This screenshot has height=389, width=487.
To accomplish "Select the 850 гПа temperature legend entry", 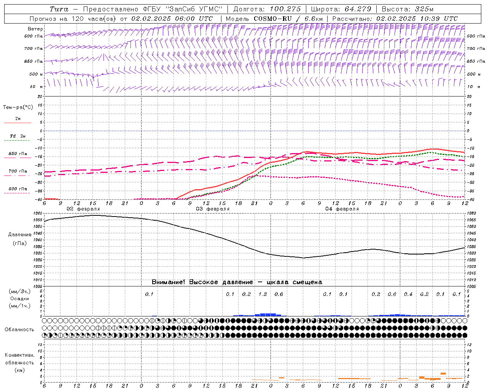I will tap(18, 154).
